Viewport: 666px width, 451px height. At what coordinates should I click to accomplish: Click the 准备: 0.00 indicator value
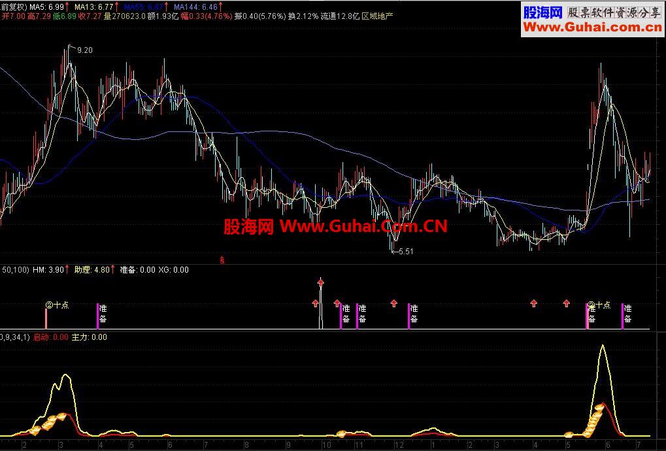(x=138, y=270)
